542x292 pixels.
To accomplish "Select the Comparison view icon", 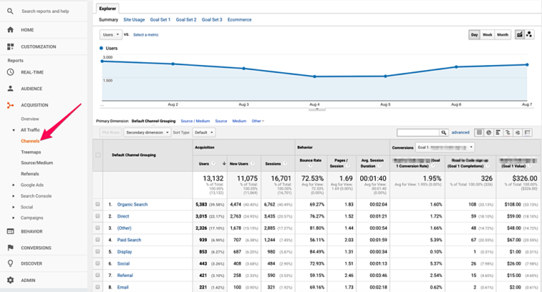I will 508,133.
